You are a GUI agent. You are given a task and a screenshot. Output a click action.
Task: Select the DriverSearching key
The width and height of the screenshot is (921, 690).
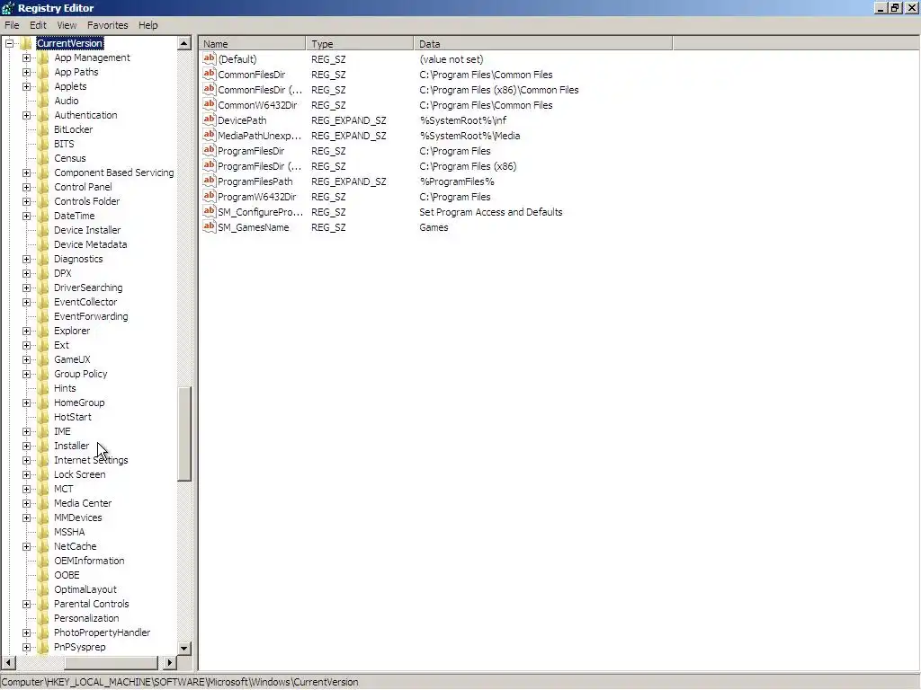point(88,287)
